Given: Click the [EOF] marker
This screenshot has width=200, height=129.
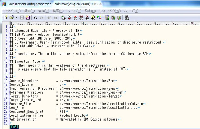Looking at the screenshot, I should point(14,127).
